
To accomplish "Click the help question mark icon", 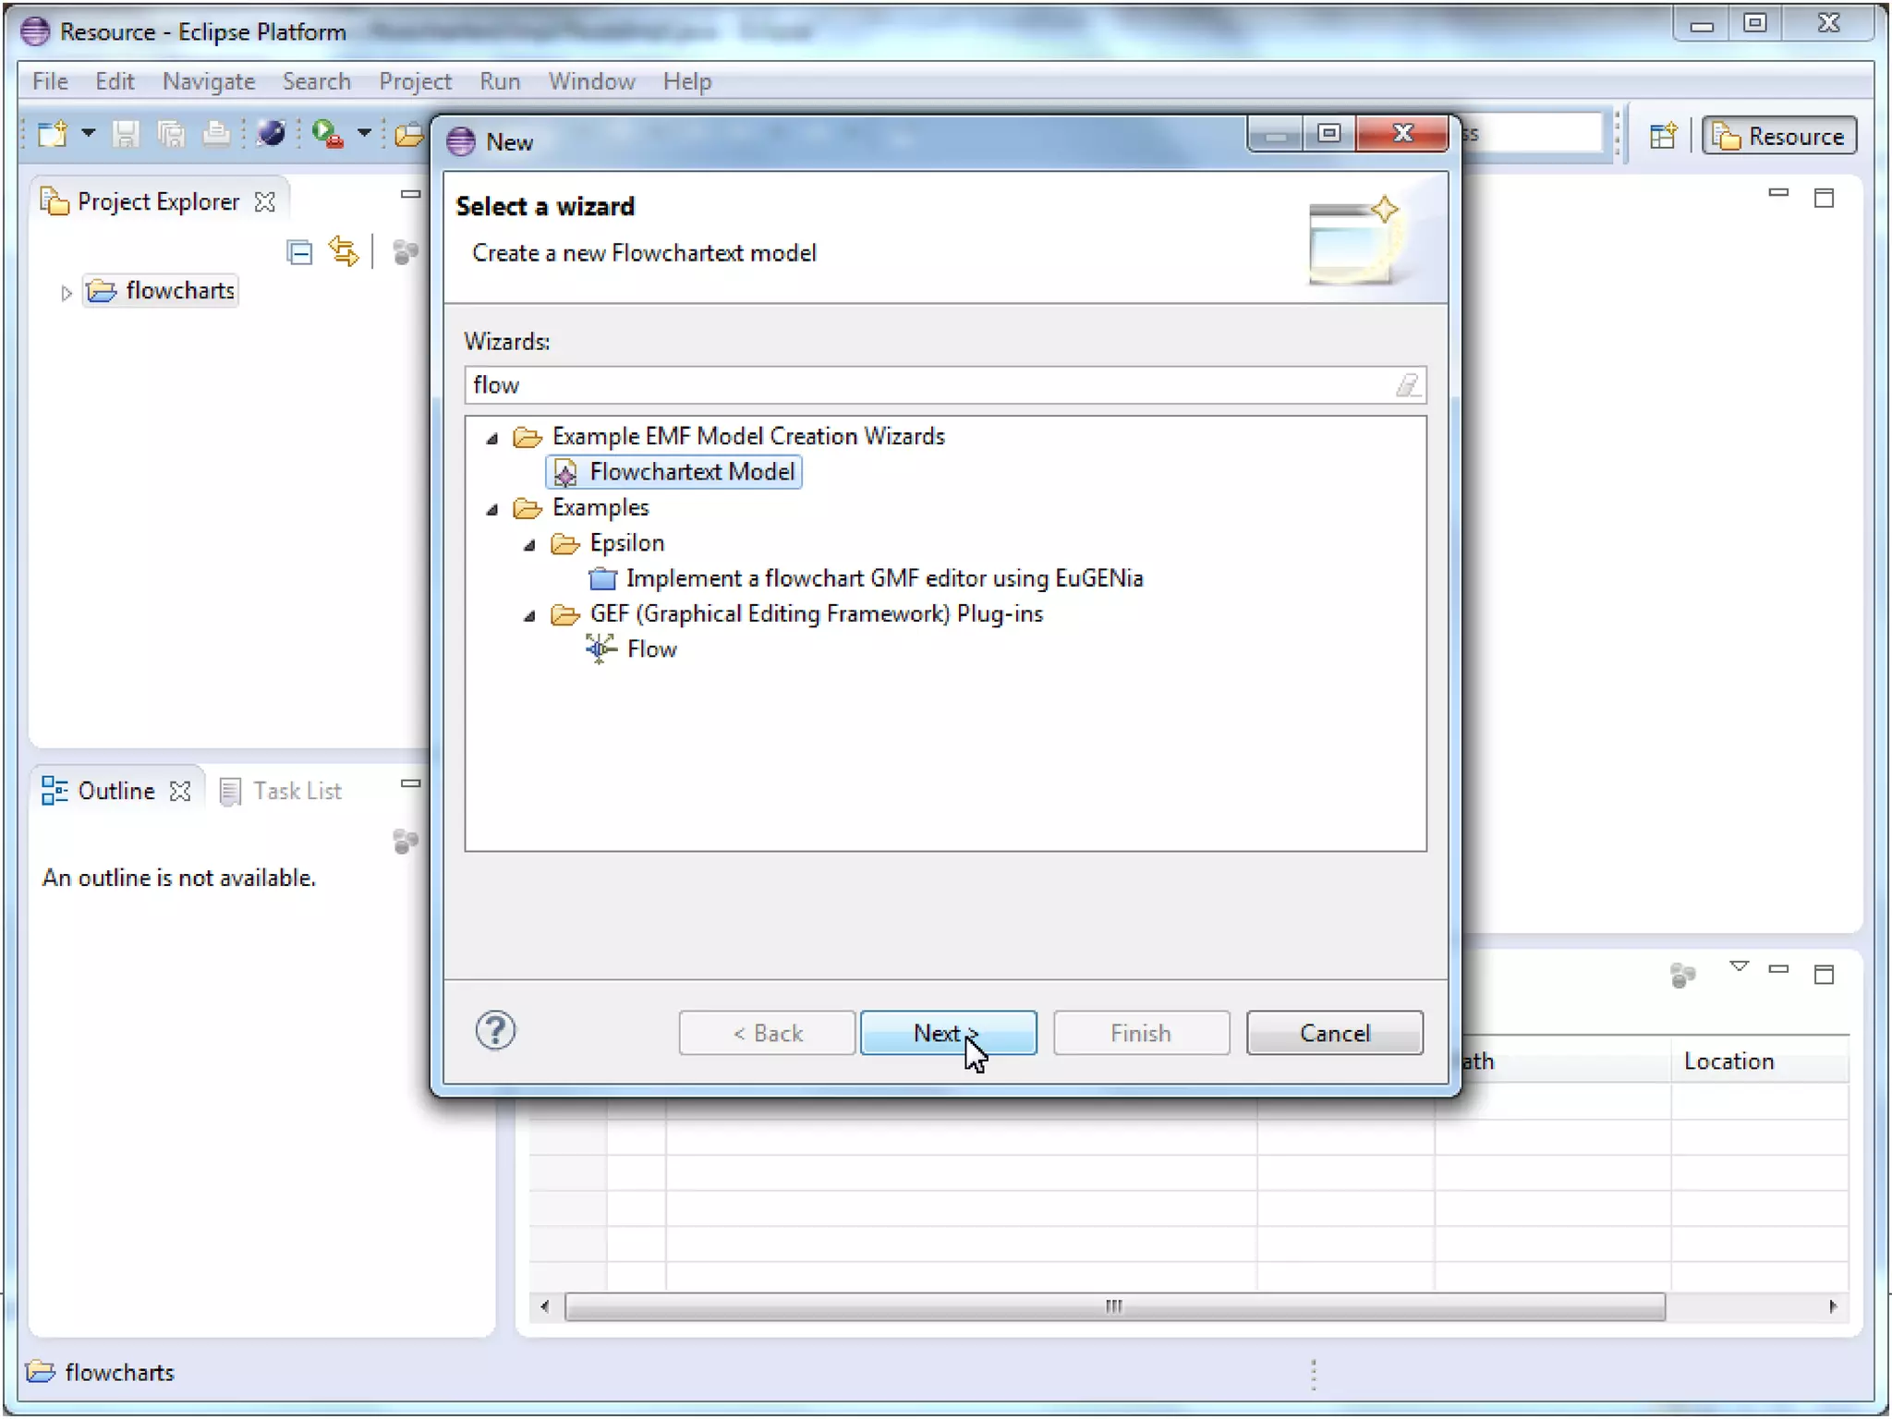I will tap(495, 1031).
